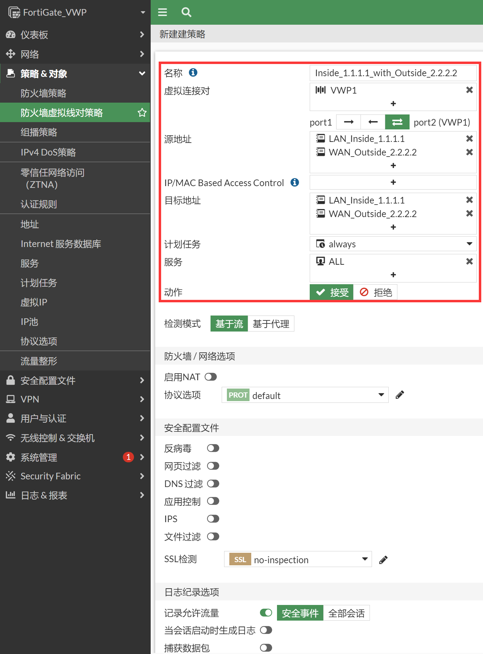The height and width of the screenshot is (654, 483).
Task: Click the info icon next to 名称
Action: point(193,72)
